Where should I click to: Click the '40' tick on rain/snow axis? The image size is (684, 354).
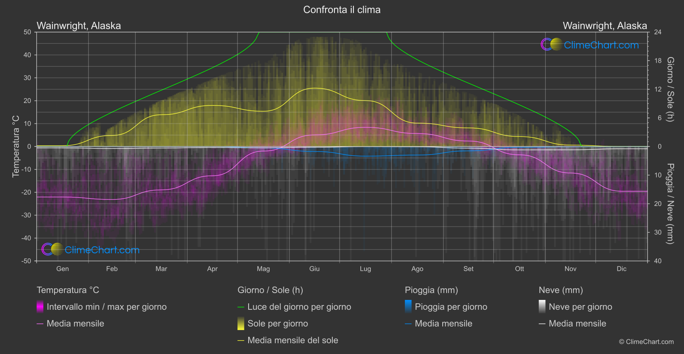(x=657, y=261)
